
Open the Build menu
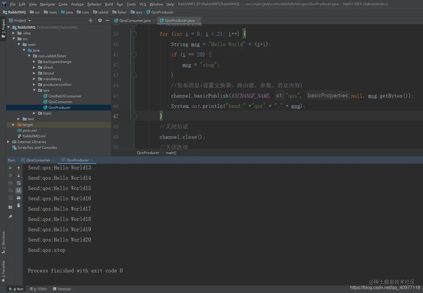click(x=109, y=4)
